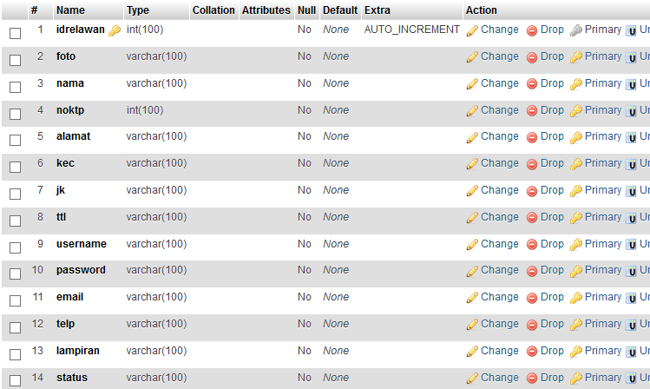Select the username row checkbox
The height and width of the screenshot is (389, 650).
tap(15, 247)
